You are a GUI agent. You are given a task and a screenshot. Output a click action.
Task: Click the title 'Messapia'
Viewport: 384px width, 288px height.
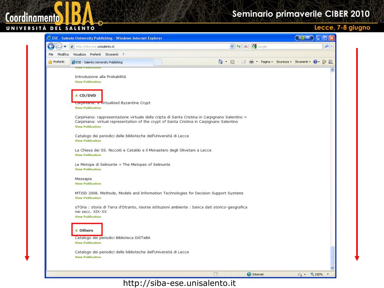[83, 179]
